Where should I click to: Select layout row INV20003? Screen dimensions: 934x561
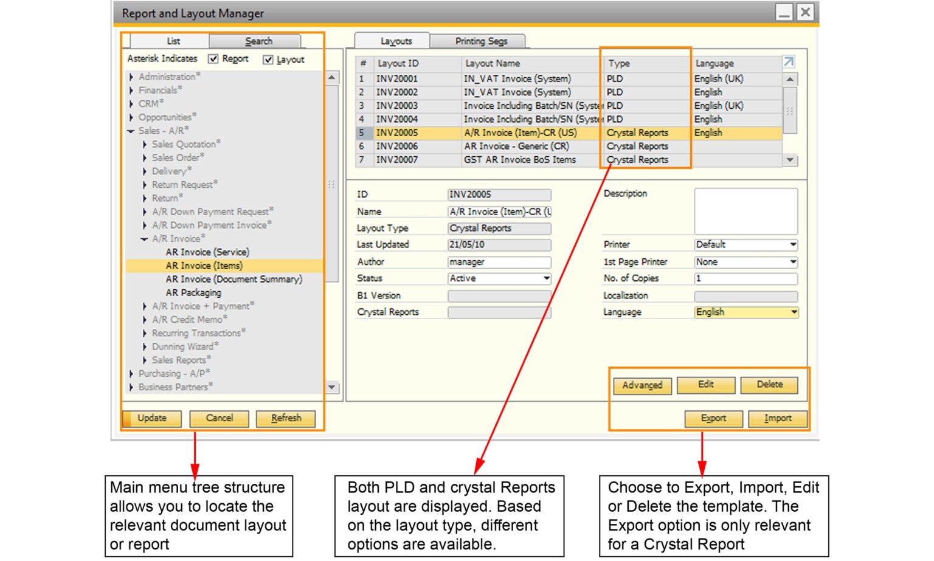point(569,106)
